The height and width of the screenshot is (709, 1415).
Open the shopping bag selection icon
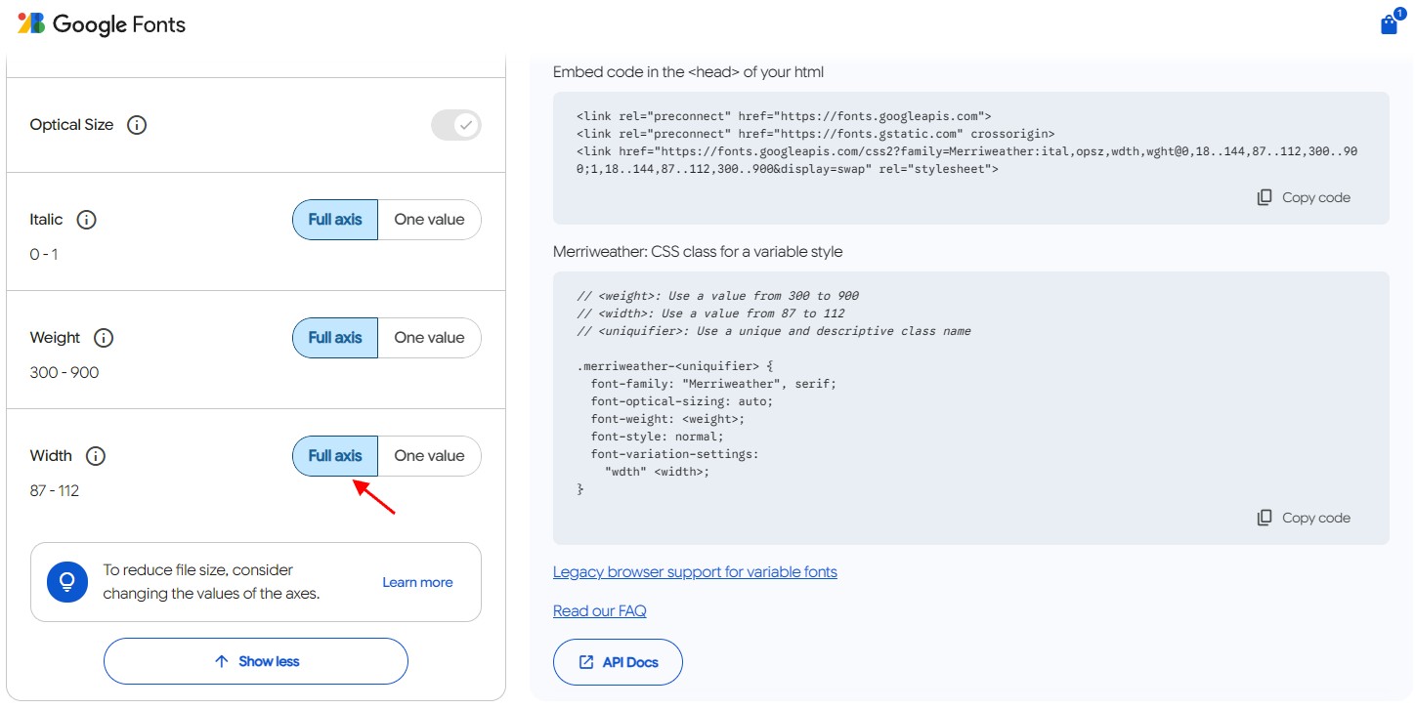1389,24
